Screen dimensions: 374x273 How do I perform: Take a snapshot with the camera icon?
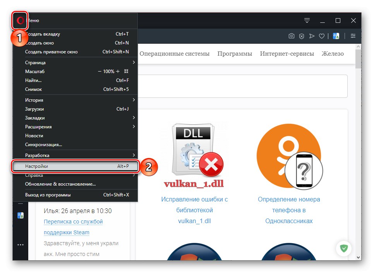click(291, 36)
